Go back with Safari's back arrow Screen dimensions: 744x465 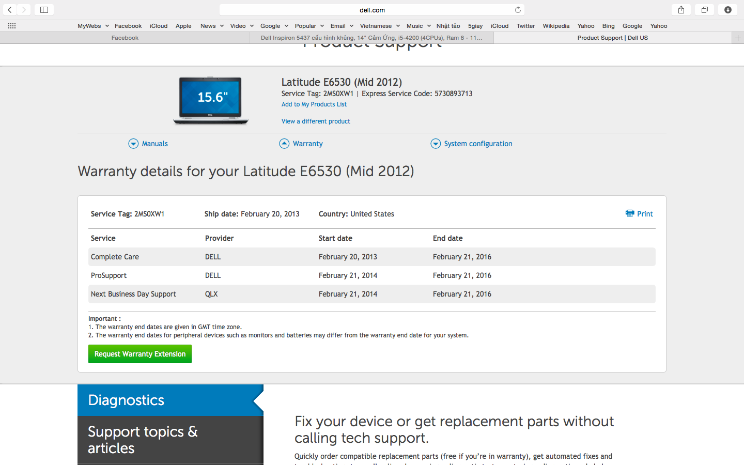click(10, 10)
